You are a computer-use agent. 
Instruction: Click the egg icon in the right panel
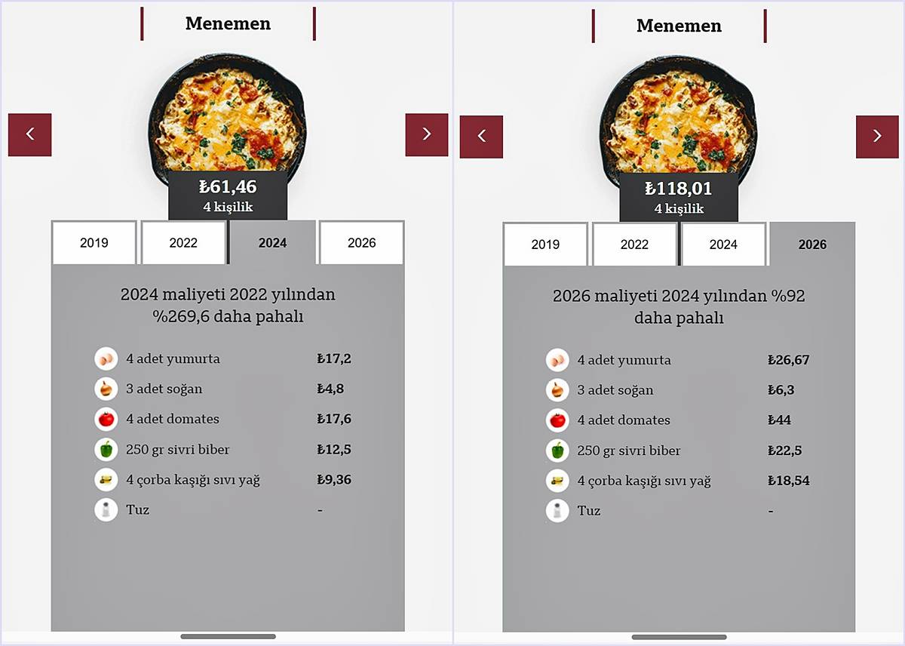(557, 360)
